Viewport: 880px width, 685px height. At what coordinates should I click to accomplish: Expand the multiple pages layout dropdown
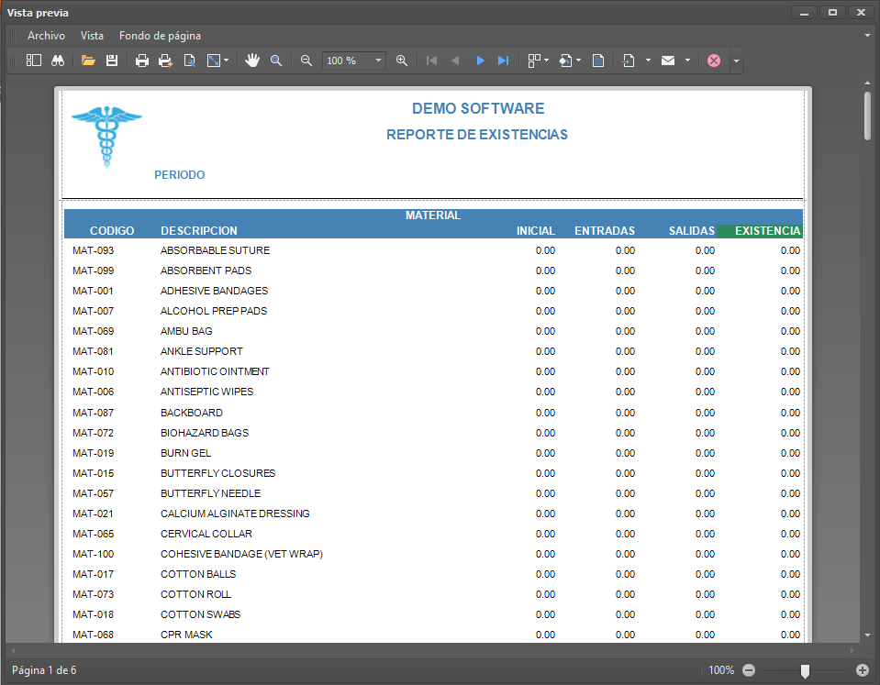tap(547, 61)
